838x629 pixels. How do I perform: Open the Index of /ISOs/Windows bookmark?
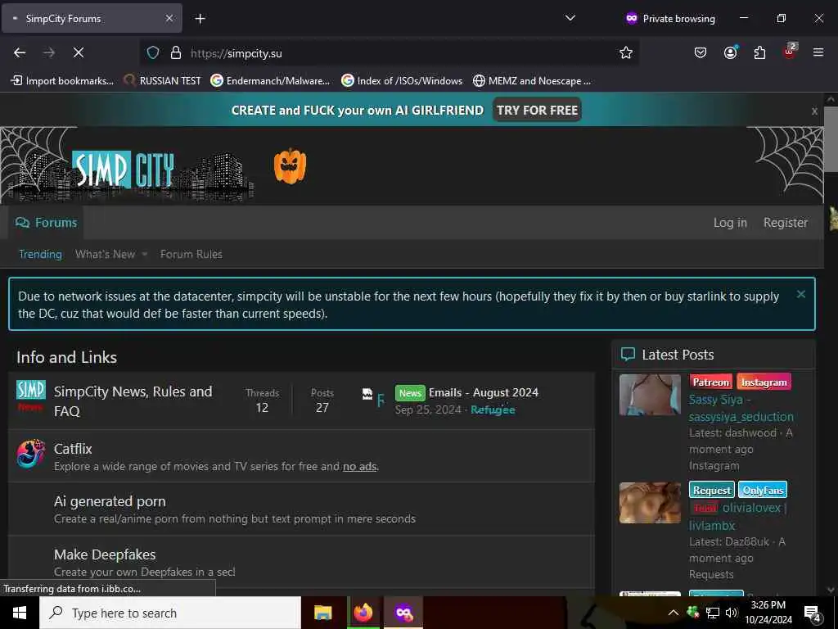coord(402,81)
